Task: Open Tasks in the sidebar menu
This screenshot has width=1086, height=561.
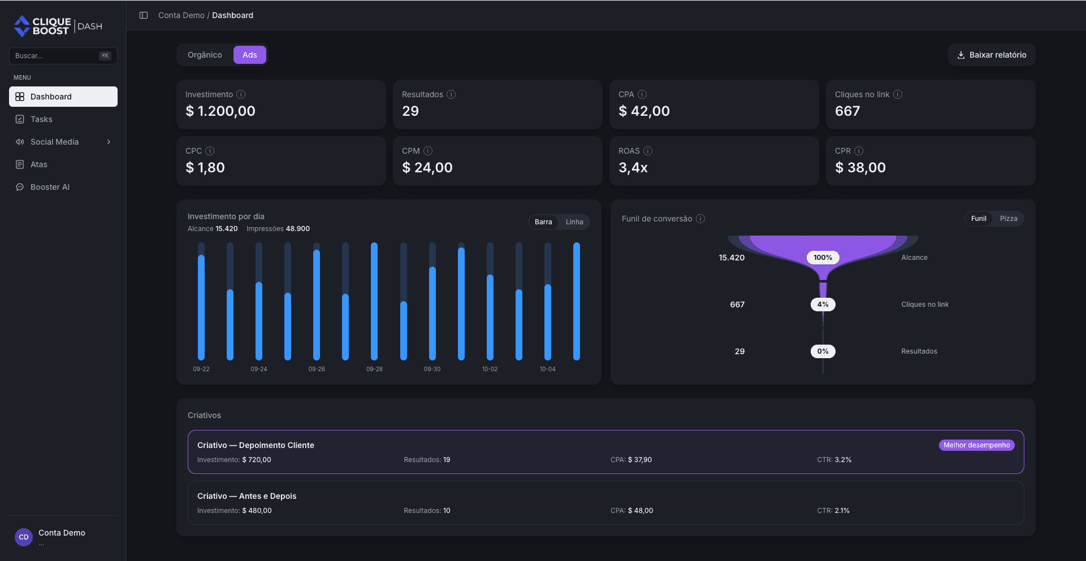Action: tap(63, 119)
